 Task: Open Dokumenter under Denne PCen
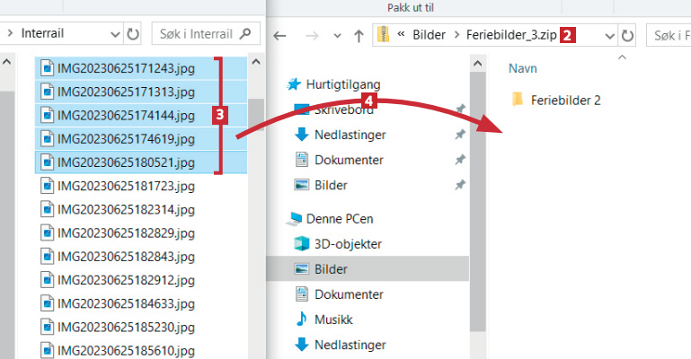pos(349,294)
